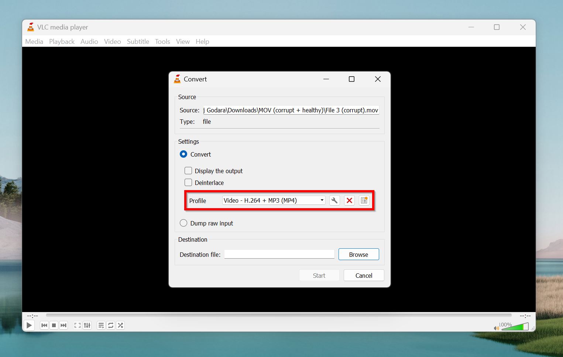Minimize the Convert dialog
Image resolution: width=563 pixels, height=357 pixels.
point(326,79)
